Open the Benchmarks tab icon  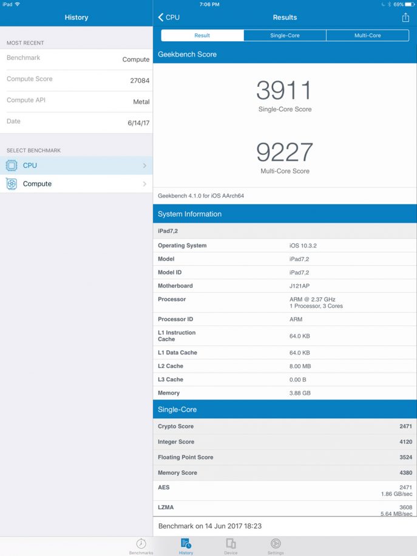click(141, 543)
